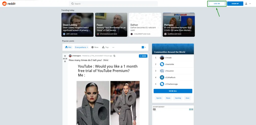Click into the Search field
Screen dimensions: 256x125
[113, 4]
